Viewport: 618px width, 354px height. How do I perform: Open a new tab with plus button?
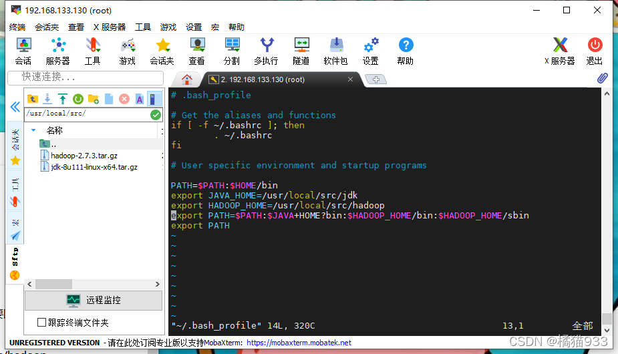point(376,79)
